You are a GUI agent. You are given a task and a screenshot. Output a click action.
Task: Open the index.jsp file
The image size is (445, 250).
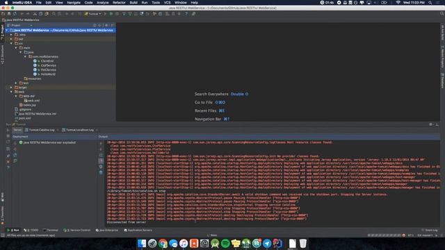tap(28, 105)
